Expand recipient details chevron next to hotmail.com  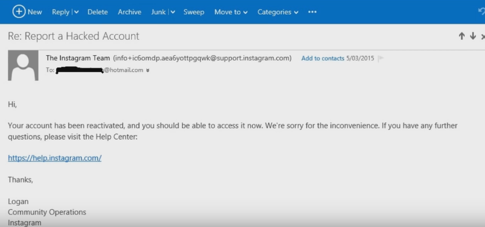pyautogui.click(x=147, y=70)
